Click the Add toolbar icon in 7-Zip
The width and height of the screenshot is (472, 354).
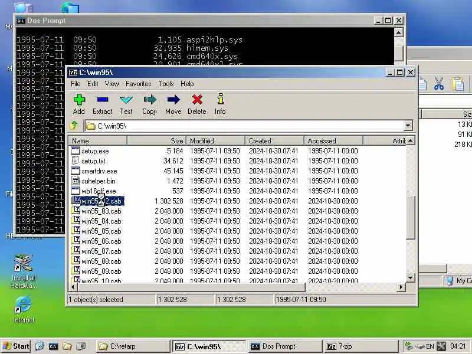coord(79,100)
